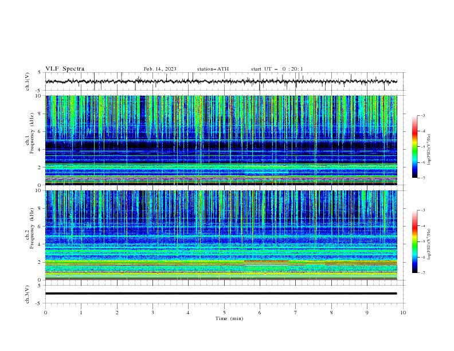This screenshot has height=351, width=454.
Task: Click the "-7" tick on ch.1 colorbar
Action: pos(423,178)
